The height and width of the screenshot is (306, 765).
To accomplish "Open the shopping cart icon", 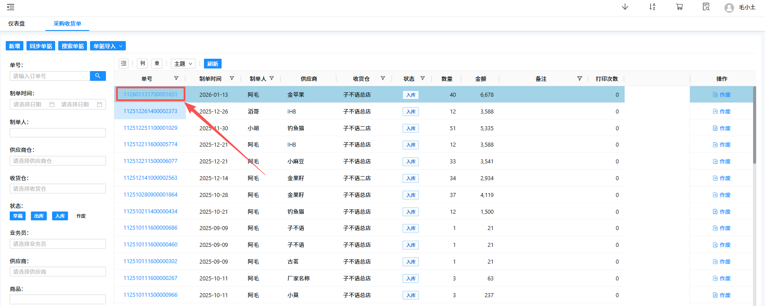I will [679, 7].
